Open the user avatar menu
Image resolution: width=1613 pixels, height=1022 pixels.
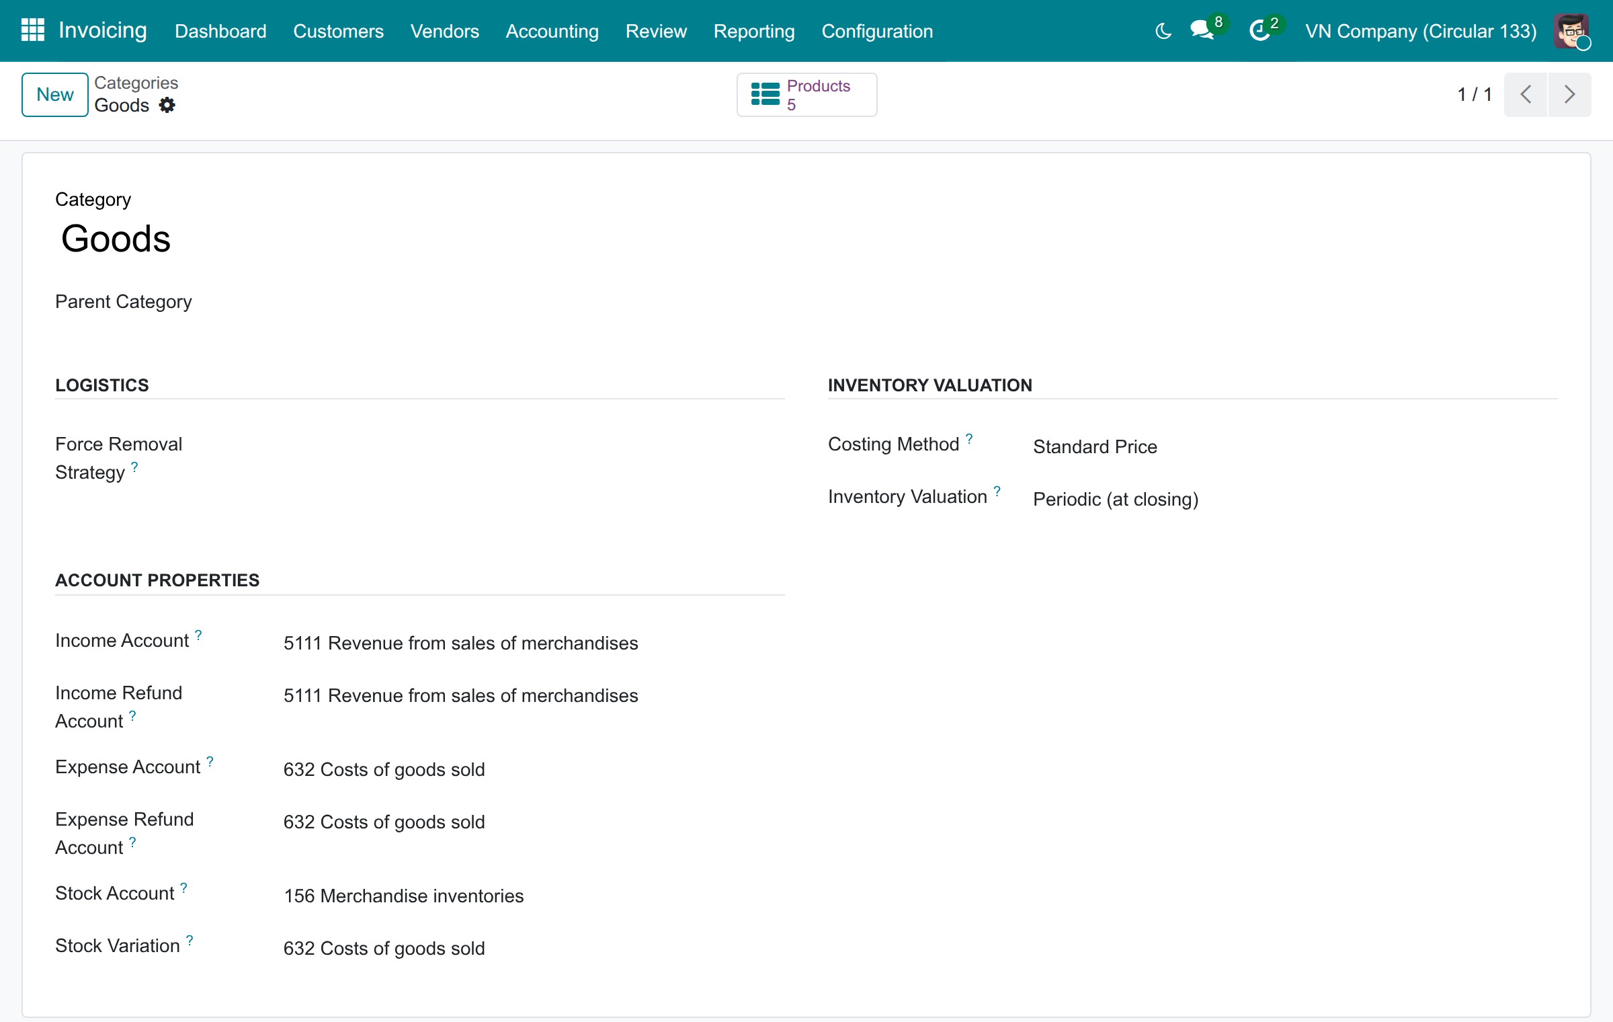(1571, 31)
